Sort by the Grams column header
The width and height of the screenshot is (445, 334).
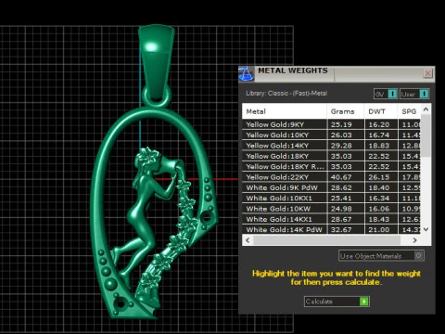(x=346, y=111)
